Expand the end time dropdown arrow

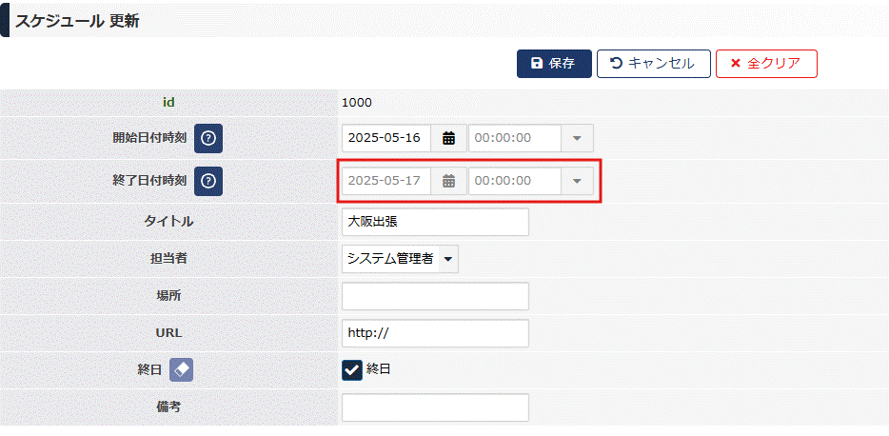tap(577, 181)
